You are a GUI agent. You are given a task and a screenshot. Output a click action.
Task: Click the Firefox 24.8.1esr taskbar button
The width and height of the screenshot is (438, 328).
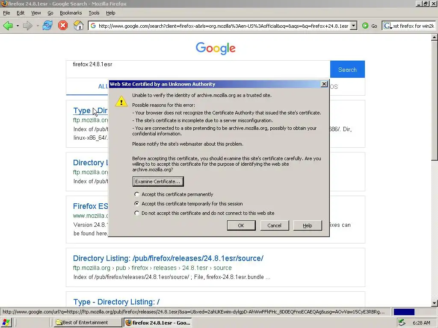tap(158, 323)
